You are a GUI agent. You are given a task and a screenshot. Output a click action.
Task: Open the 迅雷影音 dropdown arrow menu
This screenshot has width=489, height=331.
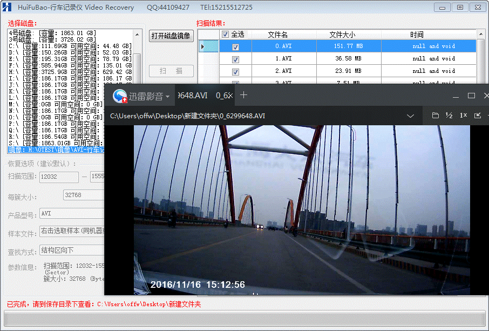click(x=168, y=97)
